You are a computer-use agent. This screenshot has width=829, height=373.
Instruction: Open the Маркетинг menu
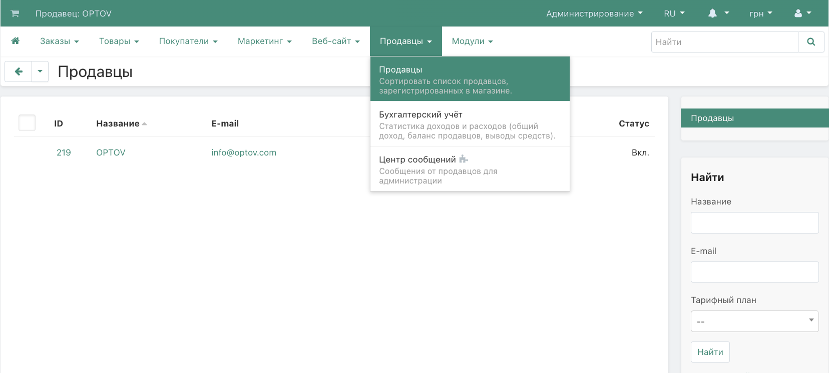click(x=264, y=41)
